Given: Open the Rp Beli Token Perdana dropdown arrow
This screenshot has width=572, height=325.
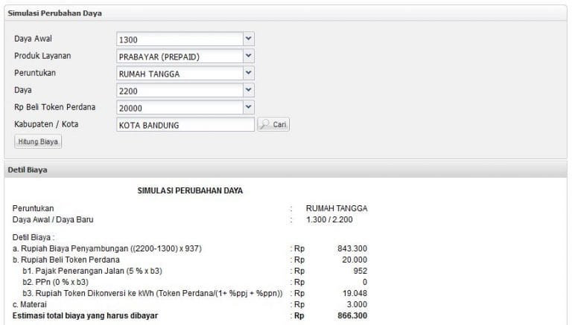Looking at the screenshot, I should click(x=249, y=108).
